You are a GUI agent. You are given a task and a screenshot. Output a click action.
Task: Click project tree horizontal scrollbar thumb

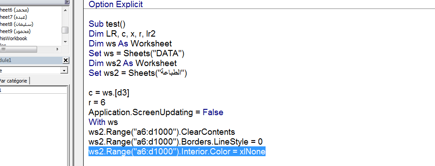pyautogui.click(x=18, y=50)
